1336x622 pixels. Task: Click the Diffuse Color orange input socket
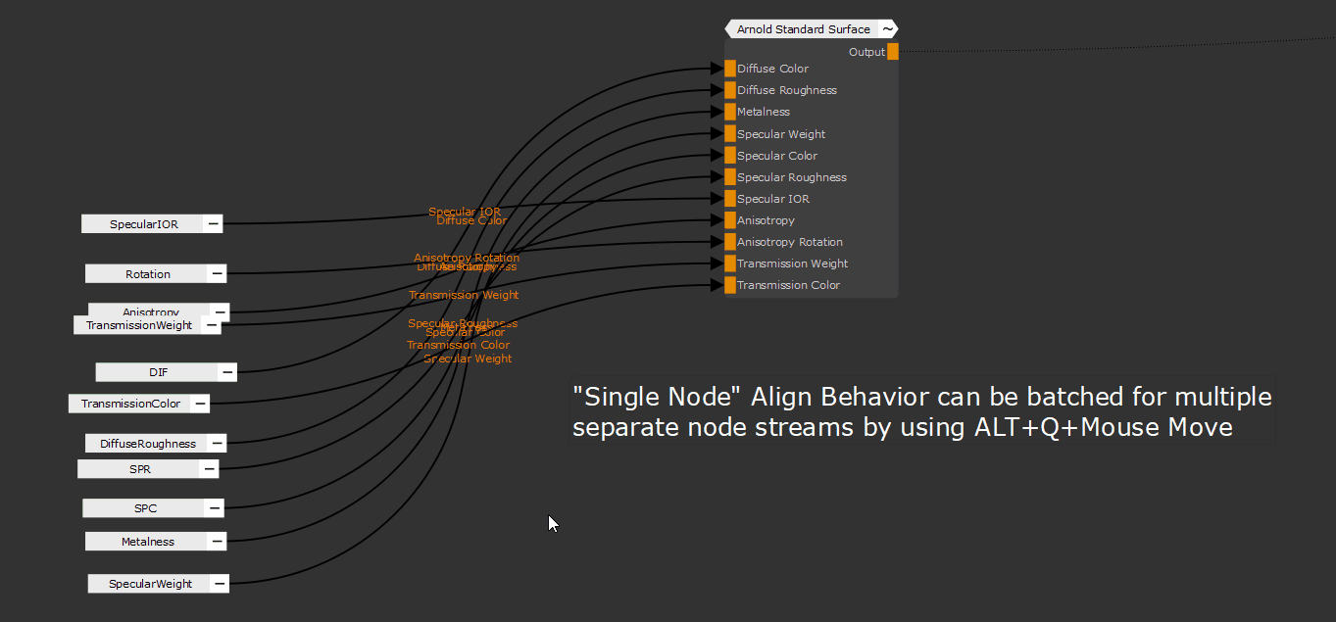coord(730,69)
